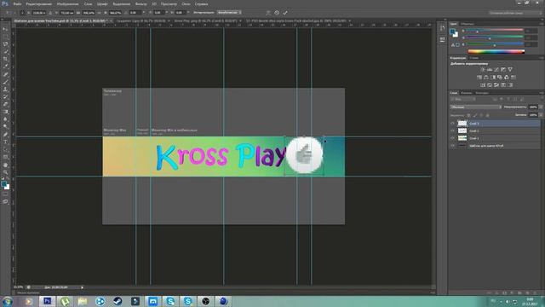This screenshot has height=307, width=545.
Task: Add a Brightness/Contrast adjustment
Action: [x=483, y=70]
